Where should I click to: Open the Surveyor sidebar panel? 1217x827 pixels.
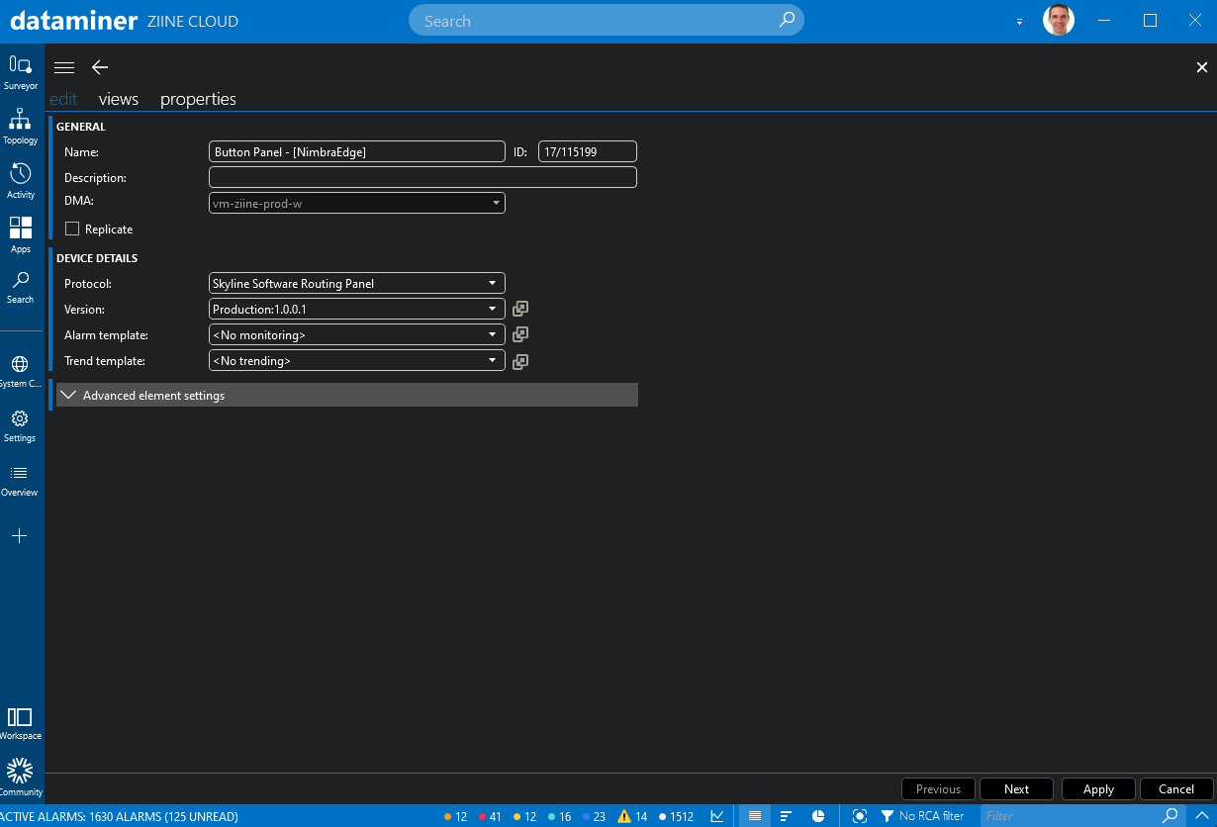(x=21, y=72)
